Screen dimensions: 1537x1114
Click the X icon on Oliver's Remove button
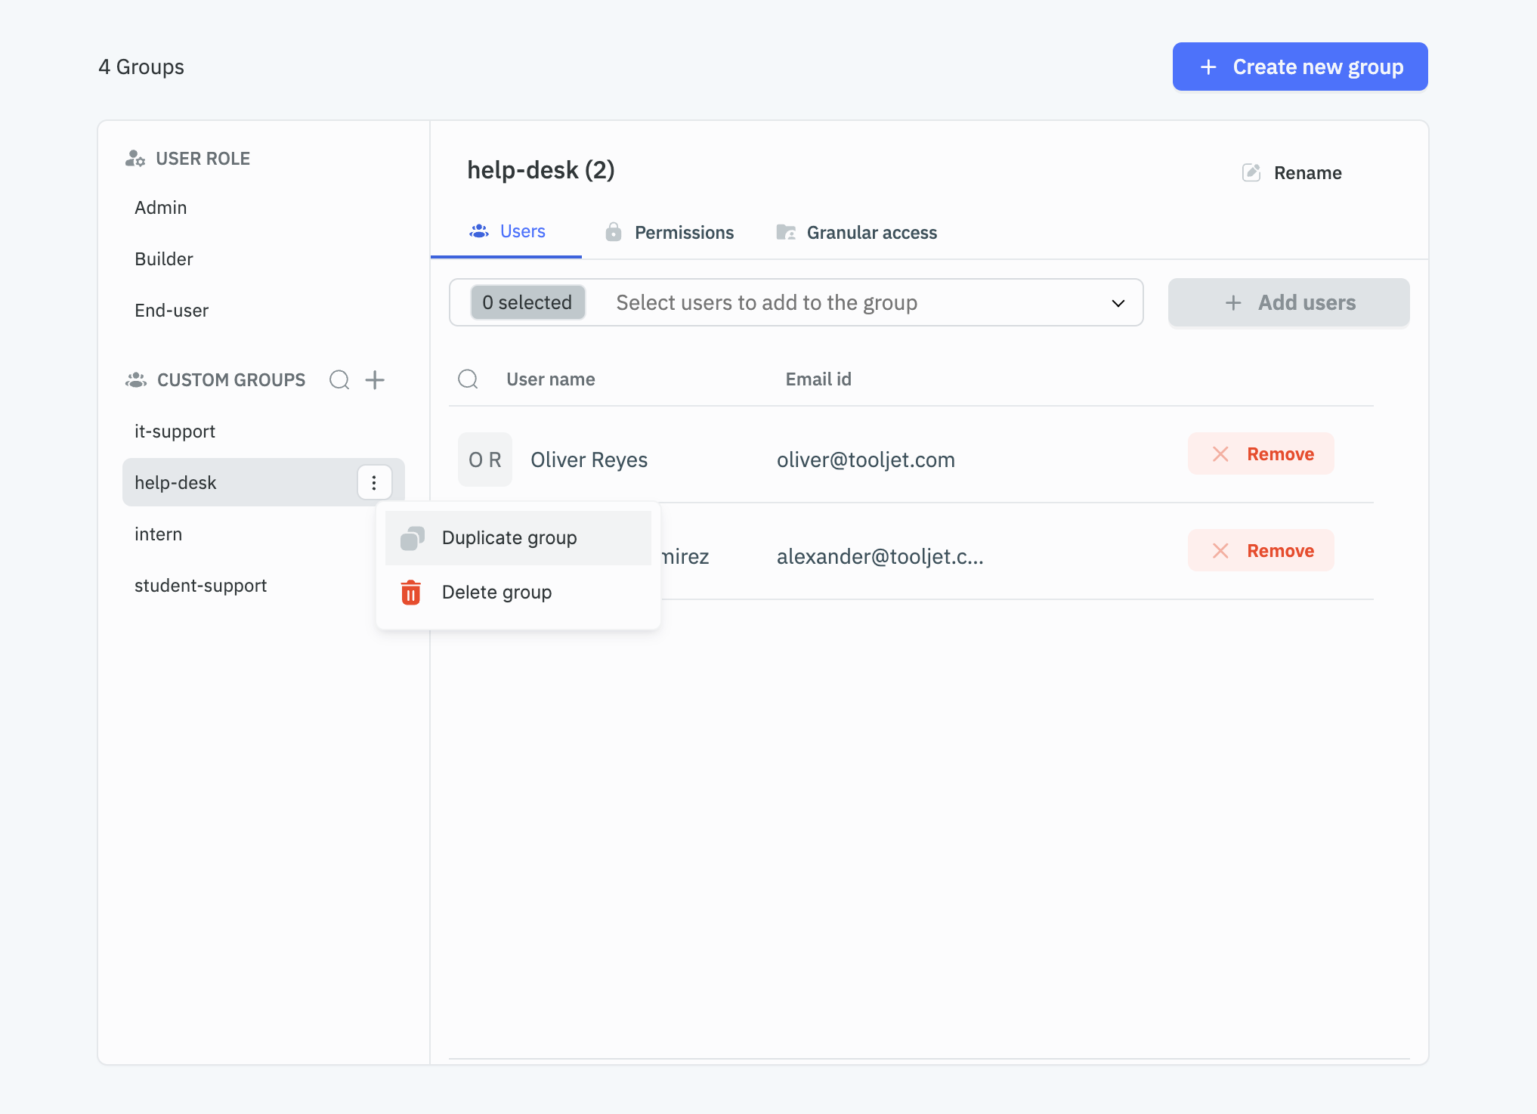coord(1220,453)
